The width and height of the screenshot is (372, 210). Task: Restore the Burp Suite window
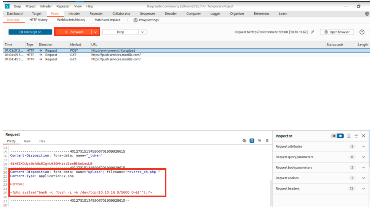click(359, 6)
